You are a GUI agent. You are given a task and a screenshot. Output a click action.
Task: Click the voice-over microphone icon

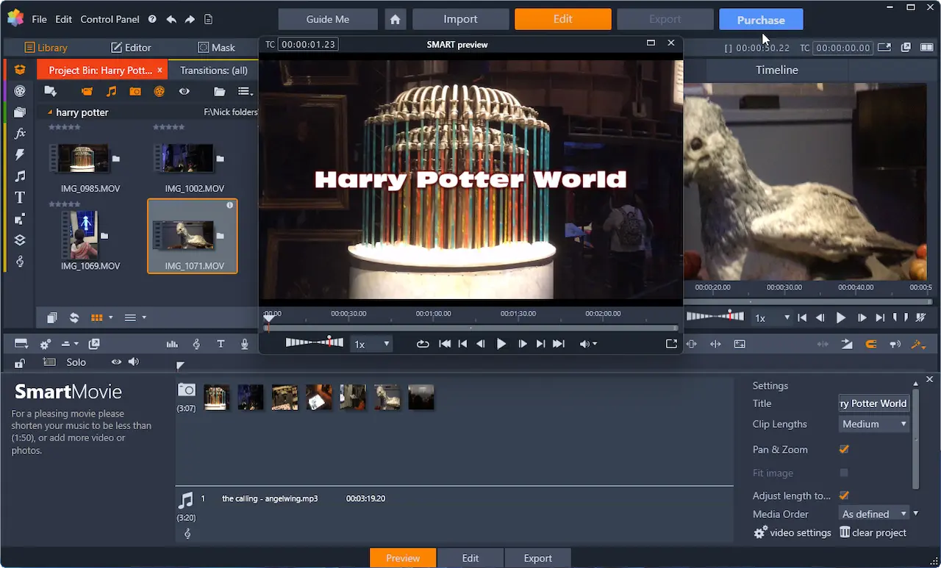click(x=244, y=343)
